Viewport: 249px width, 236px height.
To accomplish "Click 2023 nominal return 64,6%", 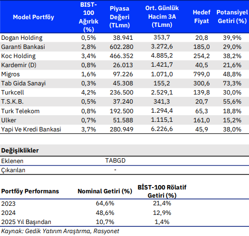I will [105, 203].
